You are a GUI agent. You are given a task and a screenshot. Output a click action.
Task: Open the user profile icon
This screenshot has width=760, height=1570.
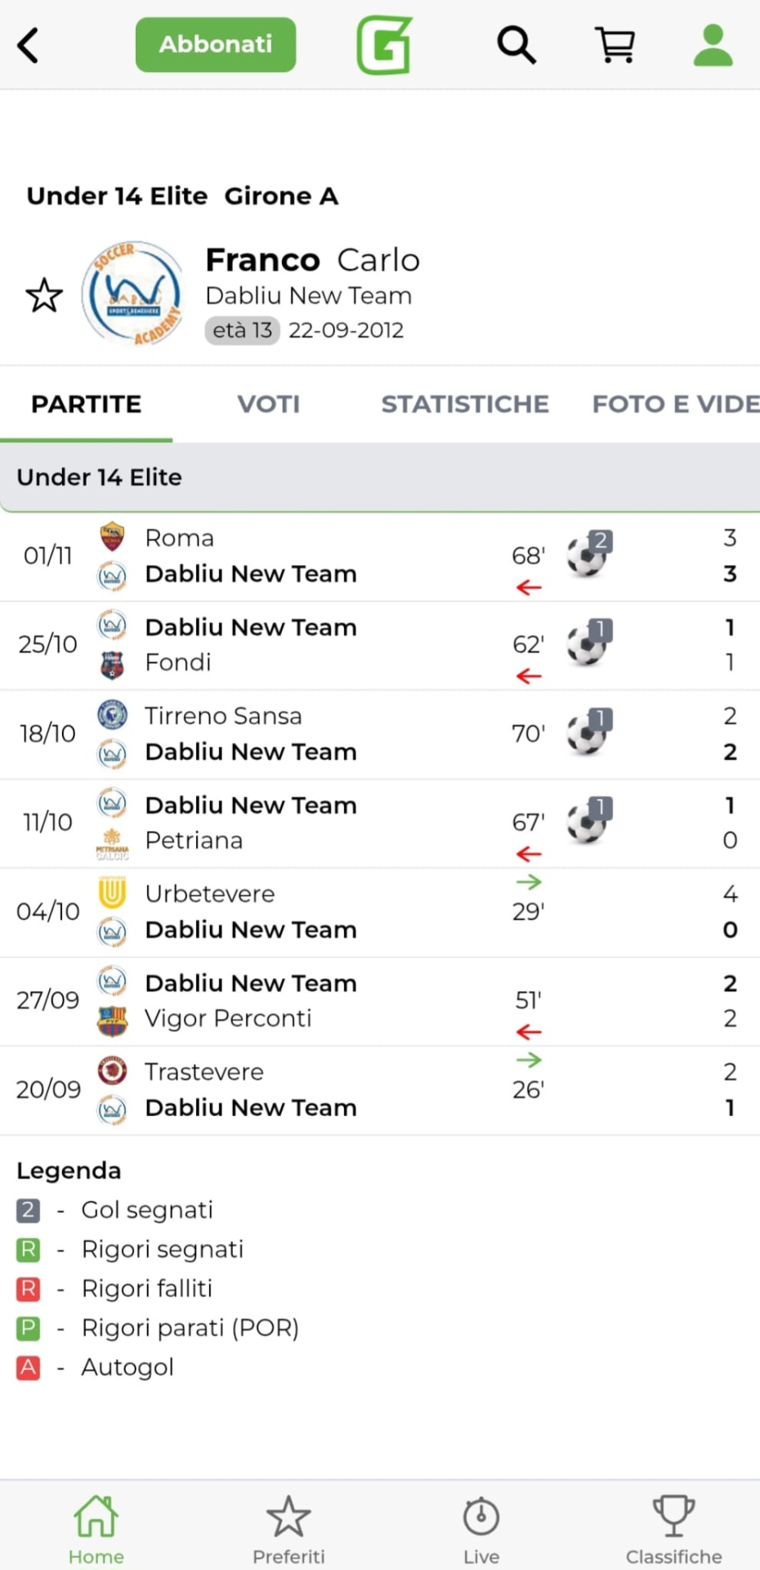[713, 45]
